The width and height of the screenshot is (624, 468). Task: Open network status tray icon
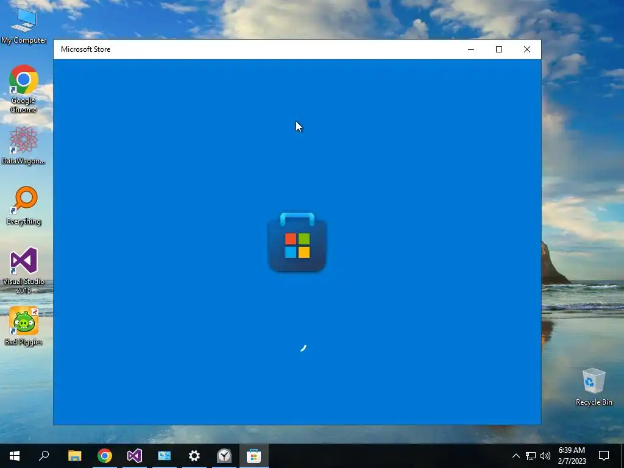point(531,456)
